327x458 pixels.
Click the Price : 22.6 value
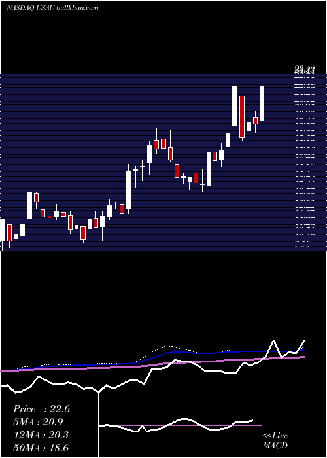coord(41,409)
